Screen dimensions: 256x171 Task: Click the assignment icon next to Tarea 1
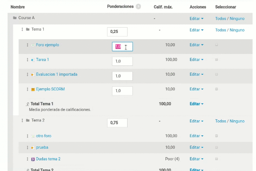33,60
